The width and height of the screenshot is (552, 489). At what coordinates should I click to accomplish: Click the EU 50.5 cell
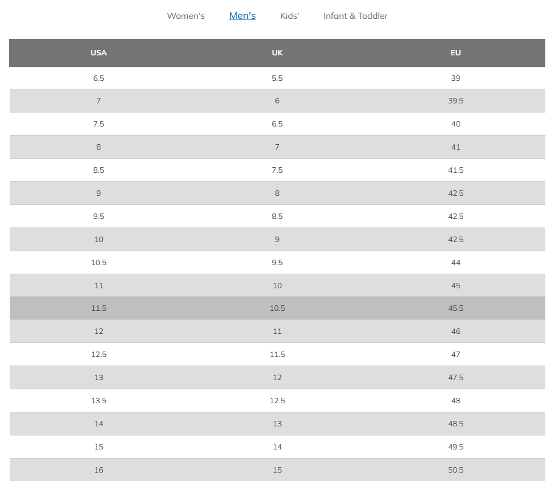click(x=456, y=470)
